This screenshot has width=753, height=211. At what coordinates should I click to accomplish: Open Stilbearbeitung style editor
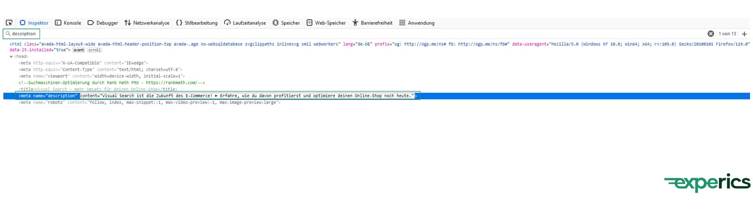coord(197,23)
